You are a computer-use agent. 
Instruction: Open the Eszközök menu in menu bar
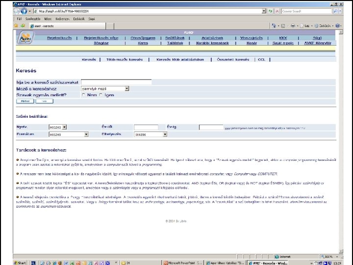pos(79,19)
